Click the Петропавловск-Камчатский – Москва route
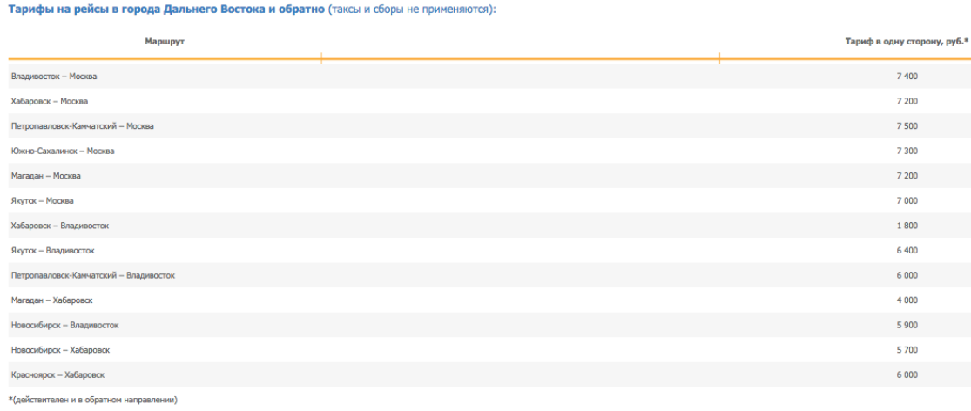 click(83, 126)
